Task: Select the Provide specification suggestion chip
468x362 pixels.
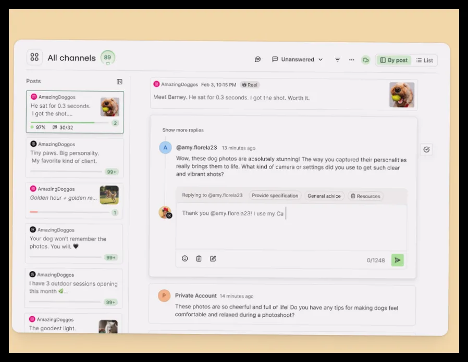Action: 275,196
